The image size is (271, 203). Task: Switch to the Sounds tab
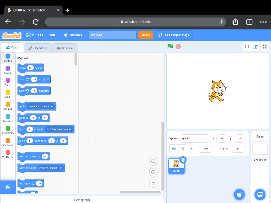pos(65,48)
